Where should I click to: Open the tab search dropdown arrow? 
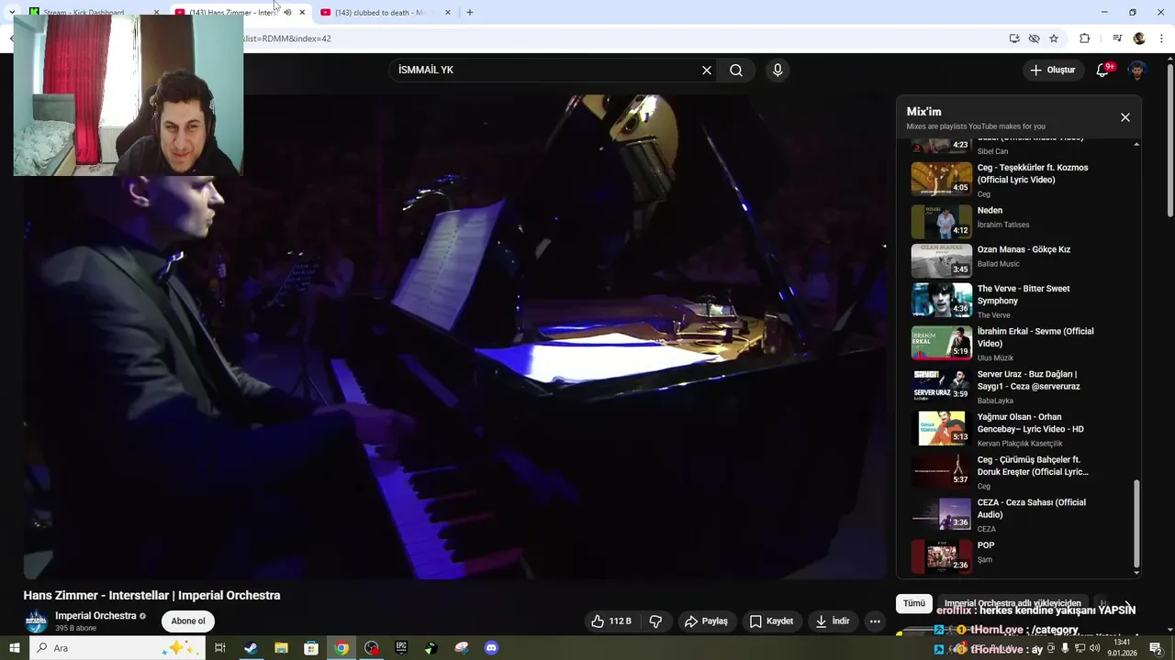coord(12,13)
